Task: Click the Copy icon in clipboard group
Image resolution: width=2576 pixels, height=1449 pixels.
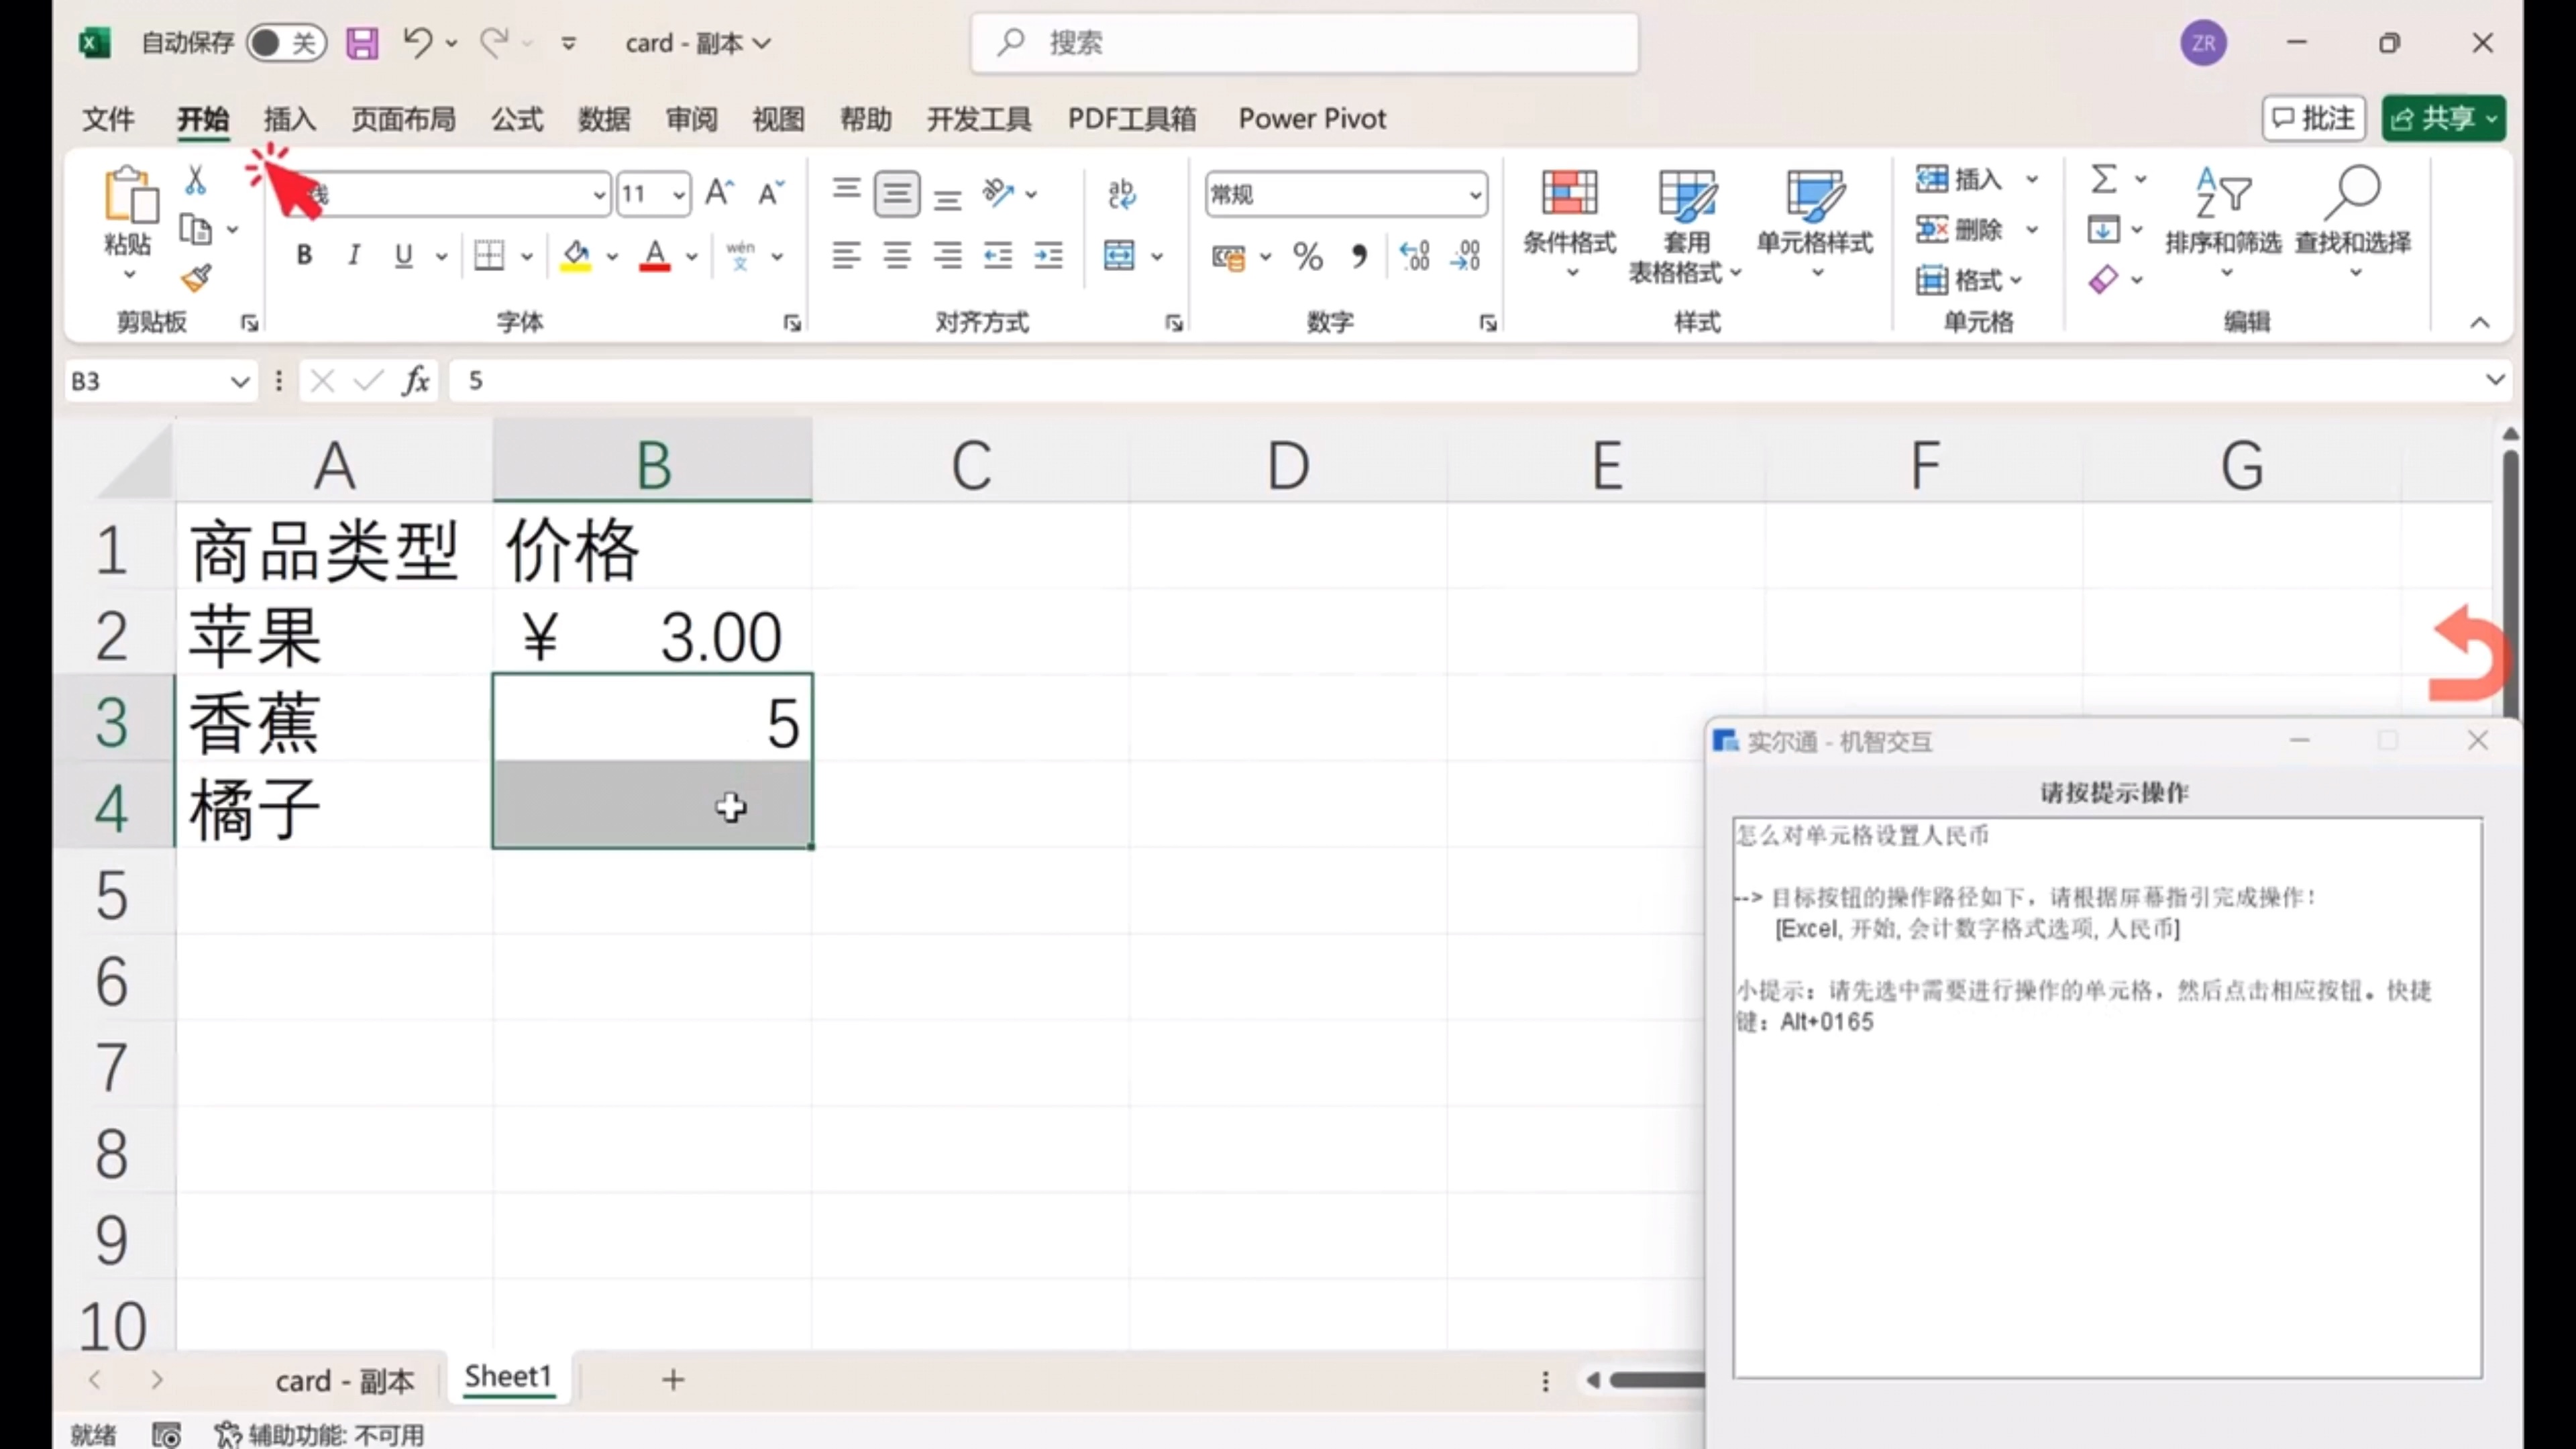Action: pyautogui.click(x=196, y=230)
